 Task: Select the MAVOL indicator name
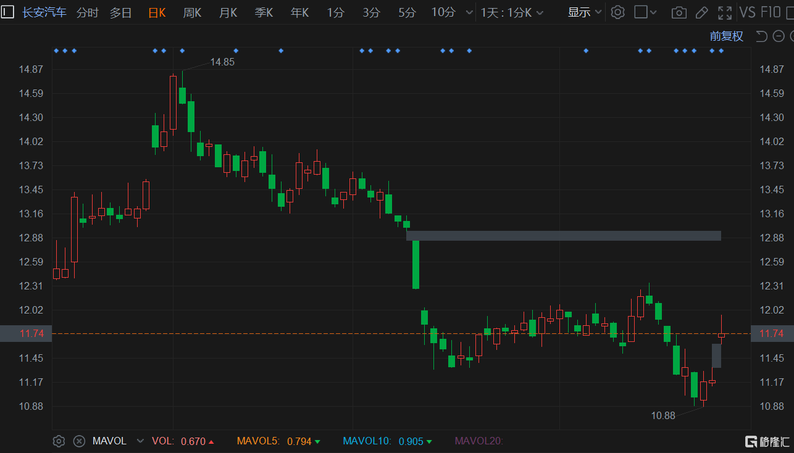point(109,441)
